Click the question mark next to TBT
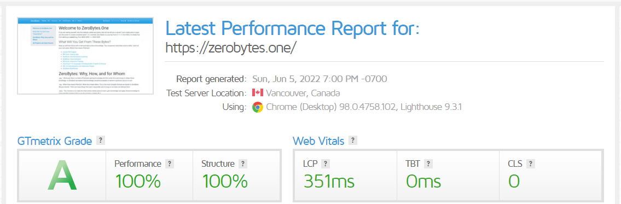The width and height of the screenshot is (621, 204). click(x=428, y=164)
